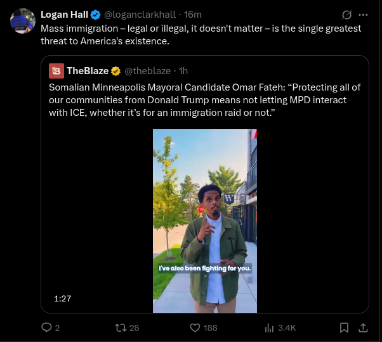Go to the @theblaze handle
Viewport: 382px width, 342px height.
pyautogui.click(x=148, y=71)
